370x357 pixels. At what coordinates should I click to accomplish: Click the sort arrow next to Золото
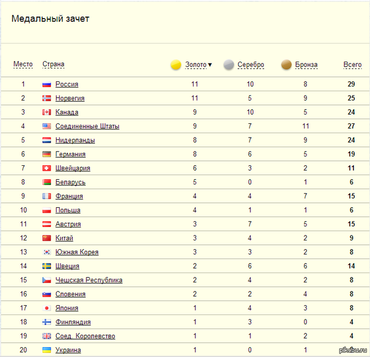point(210,65)
